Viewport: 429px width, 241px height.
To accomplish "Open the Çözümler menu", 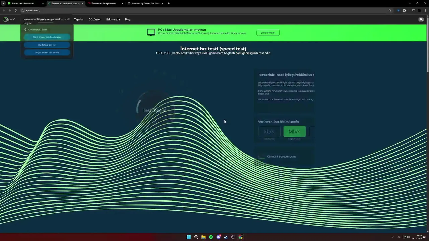I will (x=95, y=19).
